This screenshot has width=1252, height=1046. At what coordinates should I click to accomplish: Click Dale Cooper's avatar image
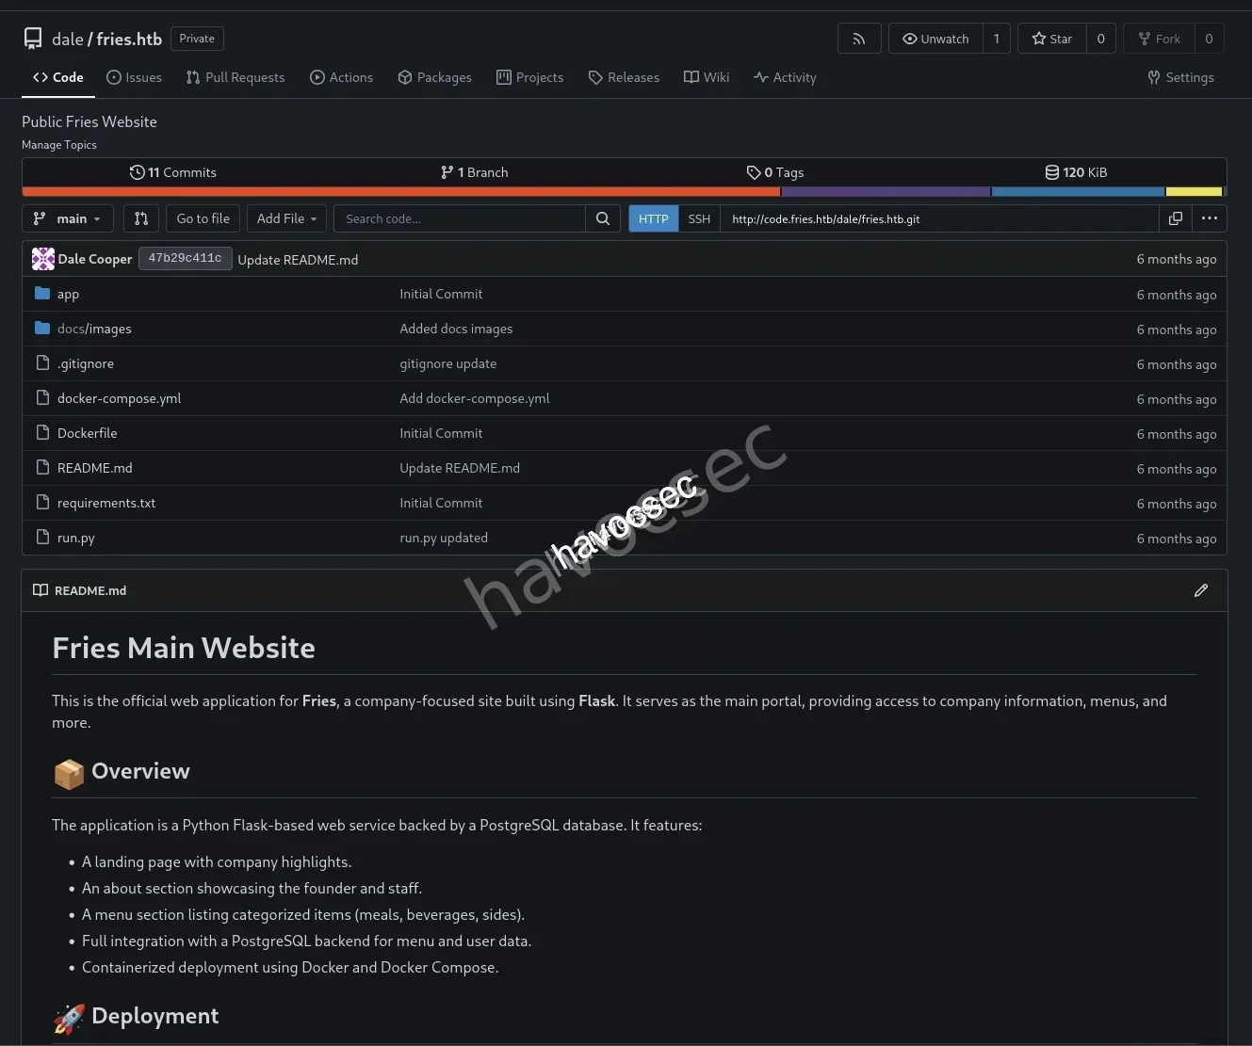[x=43, y=259]
